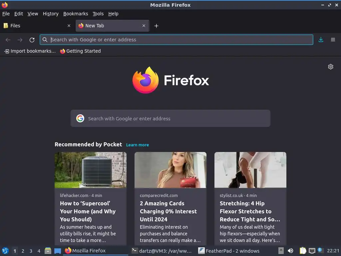Screen dimensions: 341x256
Task: Open '2 Amazing Cards Charging 0% Interest' article
Action: tap(168, 211)
